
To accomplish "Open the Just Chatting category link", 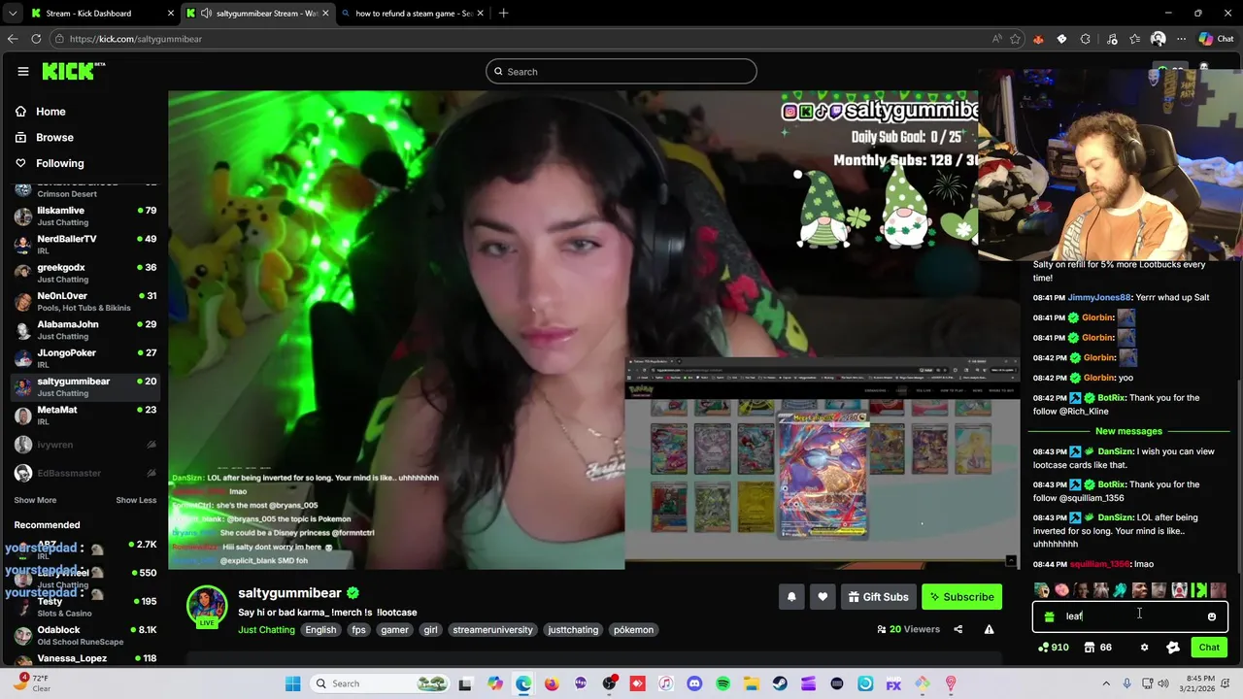I will click(266, 629).
